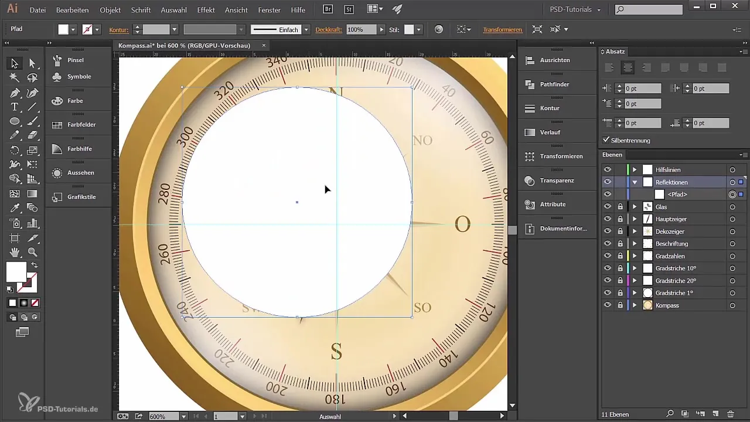This screenshot has width=750, height=422.
Task: Create new layer in Ebenen panel
Action: pyautogui.click(x=715, y=414)
